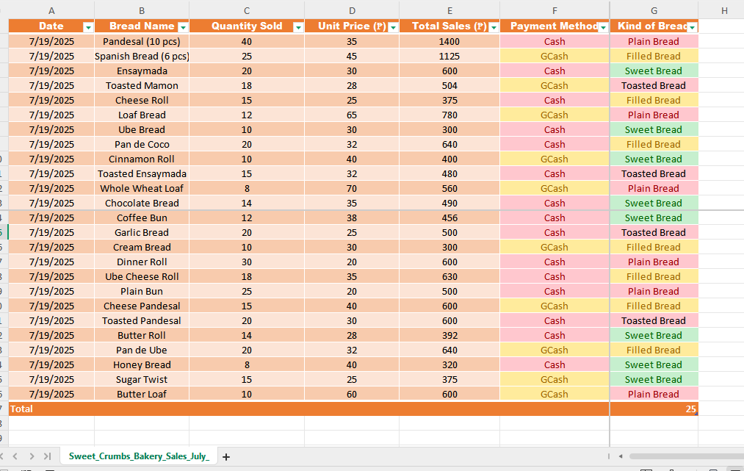Open the Date column filter dropdown
Viewport: 744px width, 471px height.
coord(88,27)
